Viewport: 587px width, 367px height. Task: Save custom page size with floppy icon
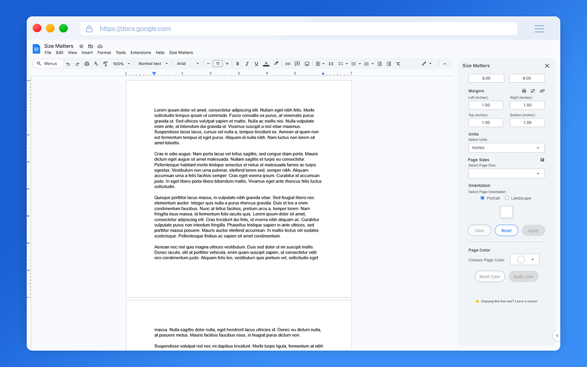click(x=543, y=160)
